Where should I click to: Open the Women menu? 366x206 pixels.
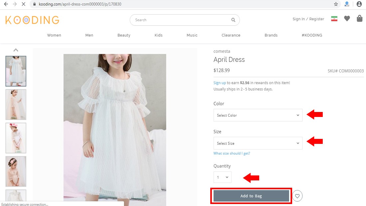(54, 35)
